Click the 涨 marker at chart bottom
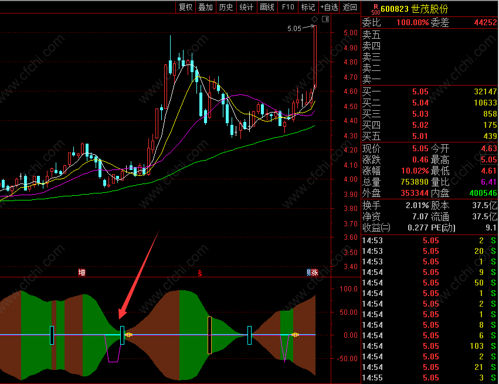 [x=315, y=273]
